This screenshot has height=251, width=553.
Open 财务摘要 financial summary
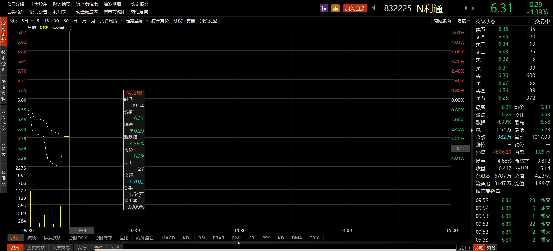pyautogui.click(x=62, y=4)
